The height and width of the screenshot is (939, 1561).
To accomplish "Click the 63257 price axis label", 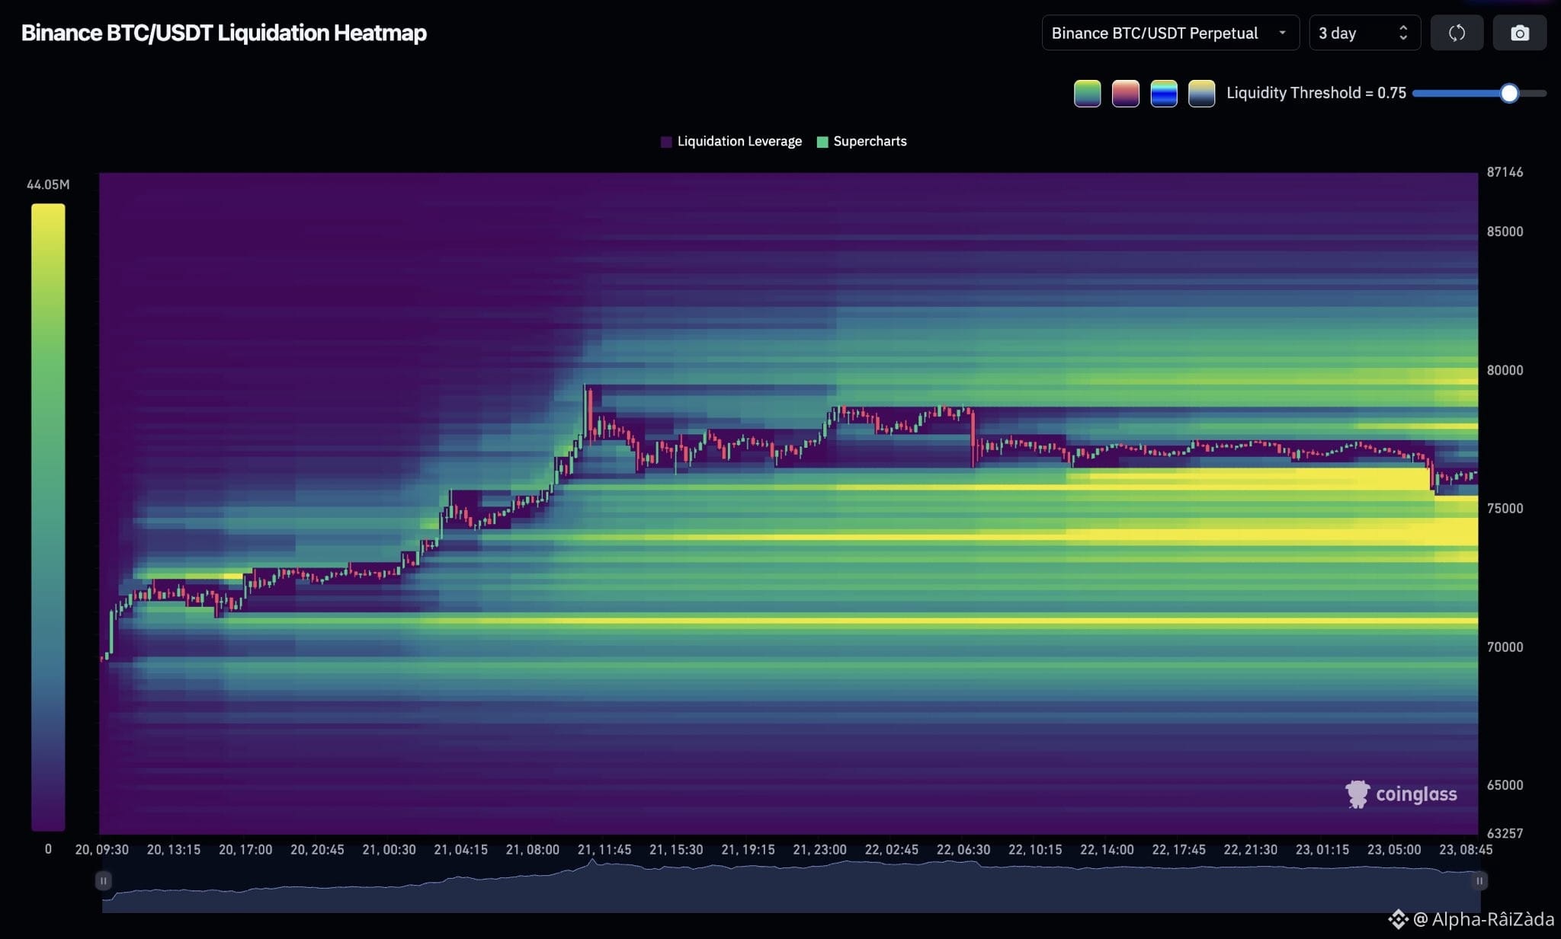I will click(1505, 833).
